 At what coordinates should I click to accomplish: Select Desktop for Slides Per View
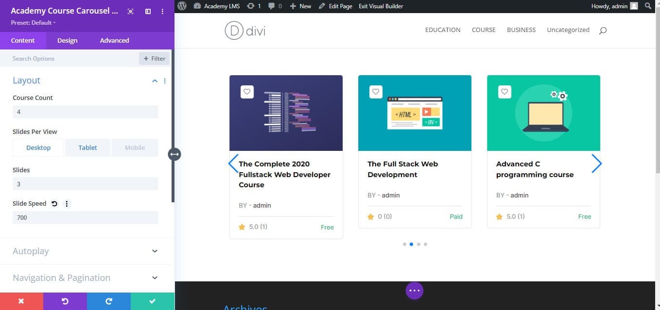tap(38, 147)
